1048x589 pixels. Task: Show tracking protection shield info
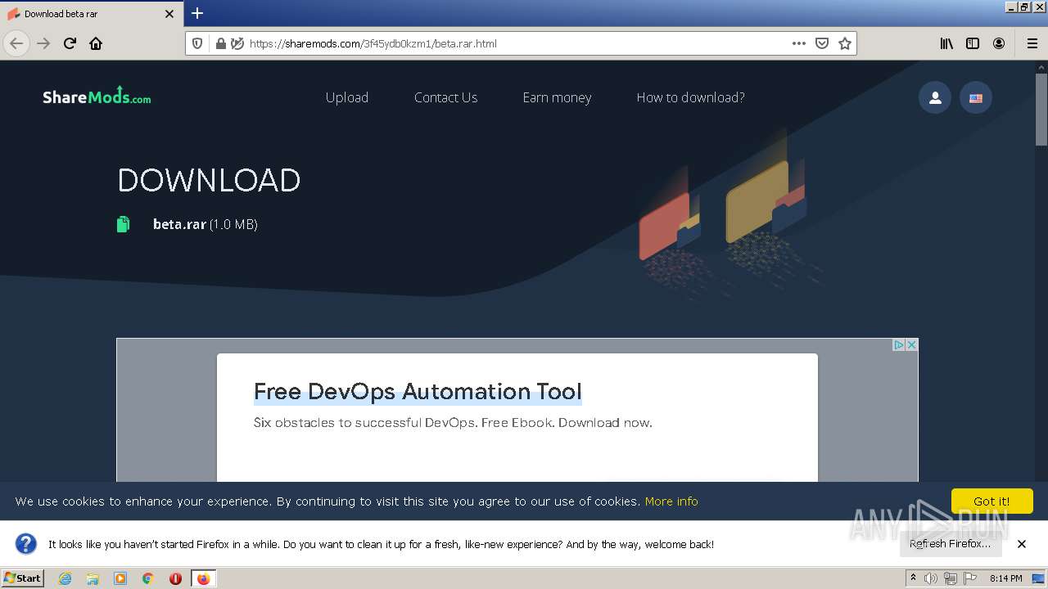(x=197, y=43)
